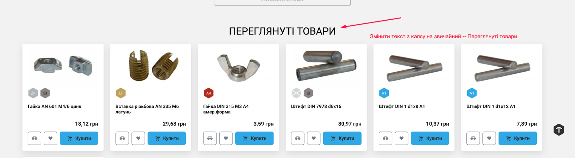Click compare icon for Гайка DIN 315
Viewport: 575px width, 158px height.
tap(210, 138)
